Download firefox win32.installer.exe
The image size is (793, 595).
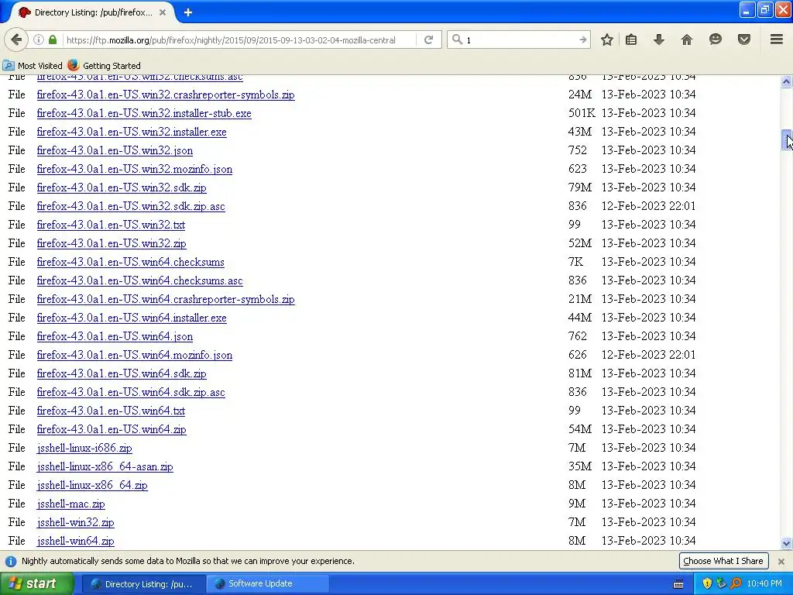click(132, 132)
